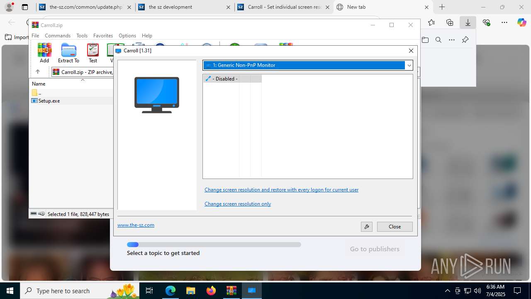The image size is (531, 299).
Task: Open Firefox from taskbar
Action: [211, 291]
